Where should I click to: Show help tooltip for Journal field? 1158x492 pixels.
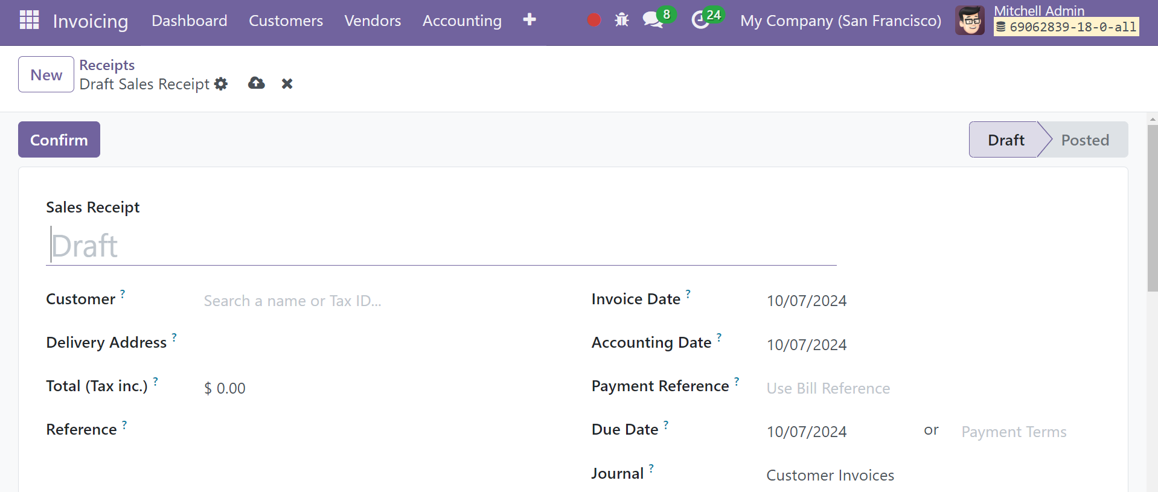[651, 468]
